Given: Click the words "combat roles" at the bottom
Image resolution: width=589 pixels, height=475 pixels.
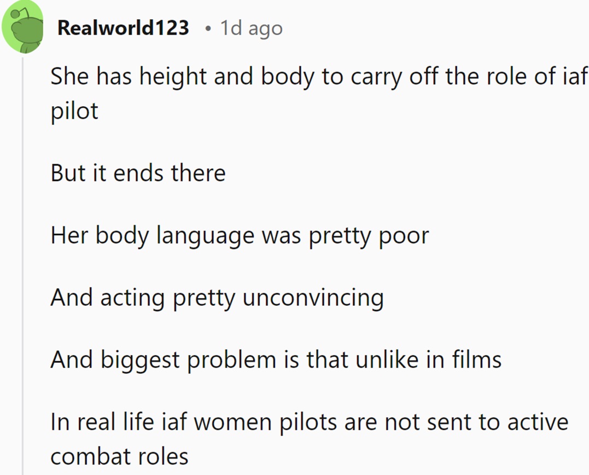Looking at the screenshot, I should point(119,455).
